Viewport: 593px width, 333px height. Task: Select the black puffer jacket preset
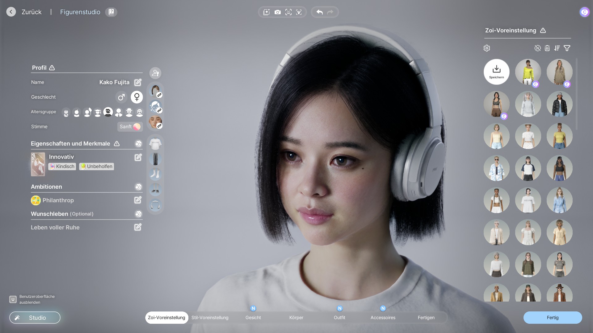(560, 104)
